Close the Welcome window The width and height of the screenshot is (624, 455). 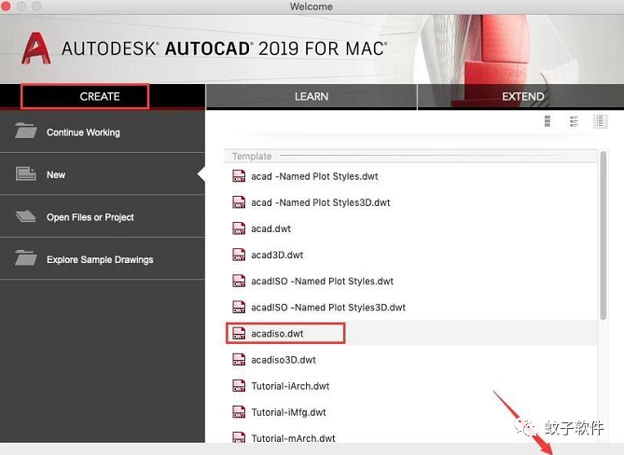pos(6,6)
